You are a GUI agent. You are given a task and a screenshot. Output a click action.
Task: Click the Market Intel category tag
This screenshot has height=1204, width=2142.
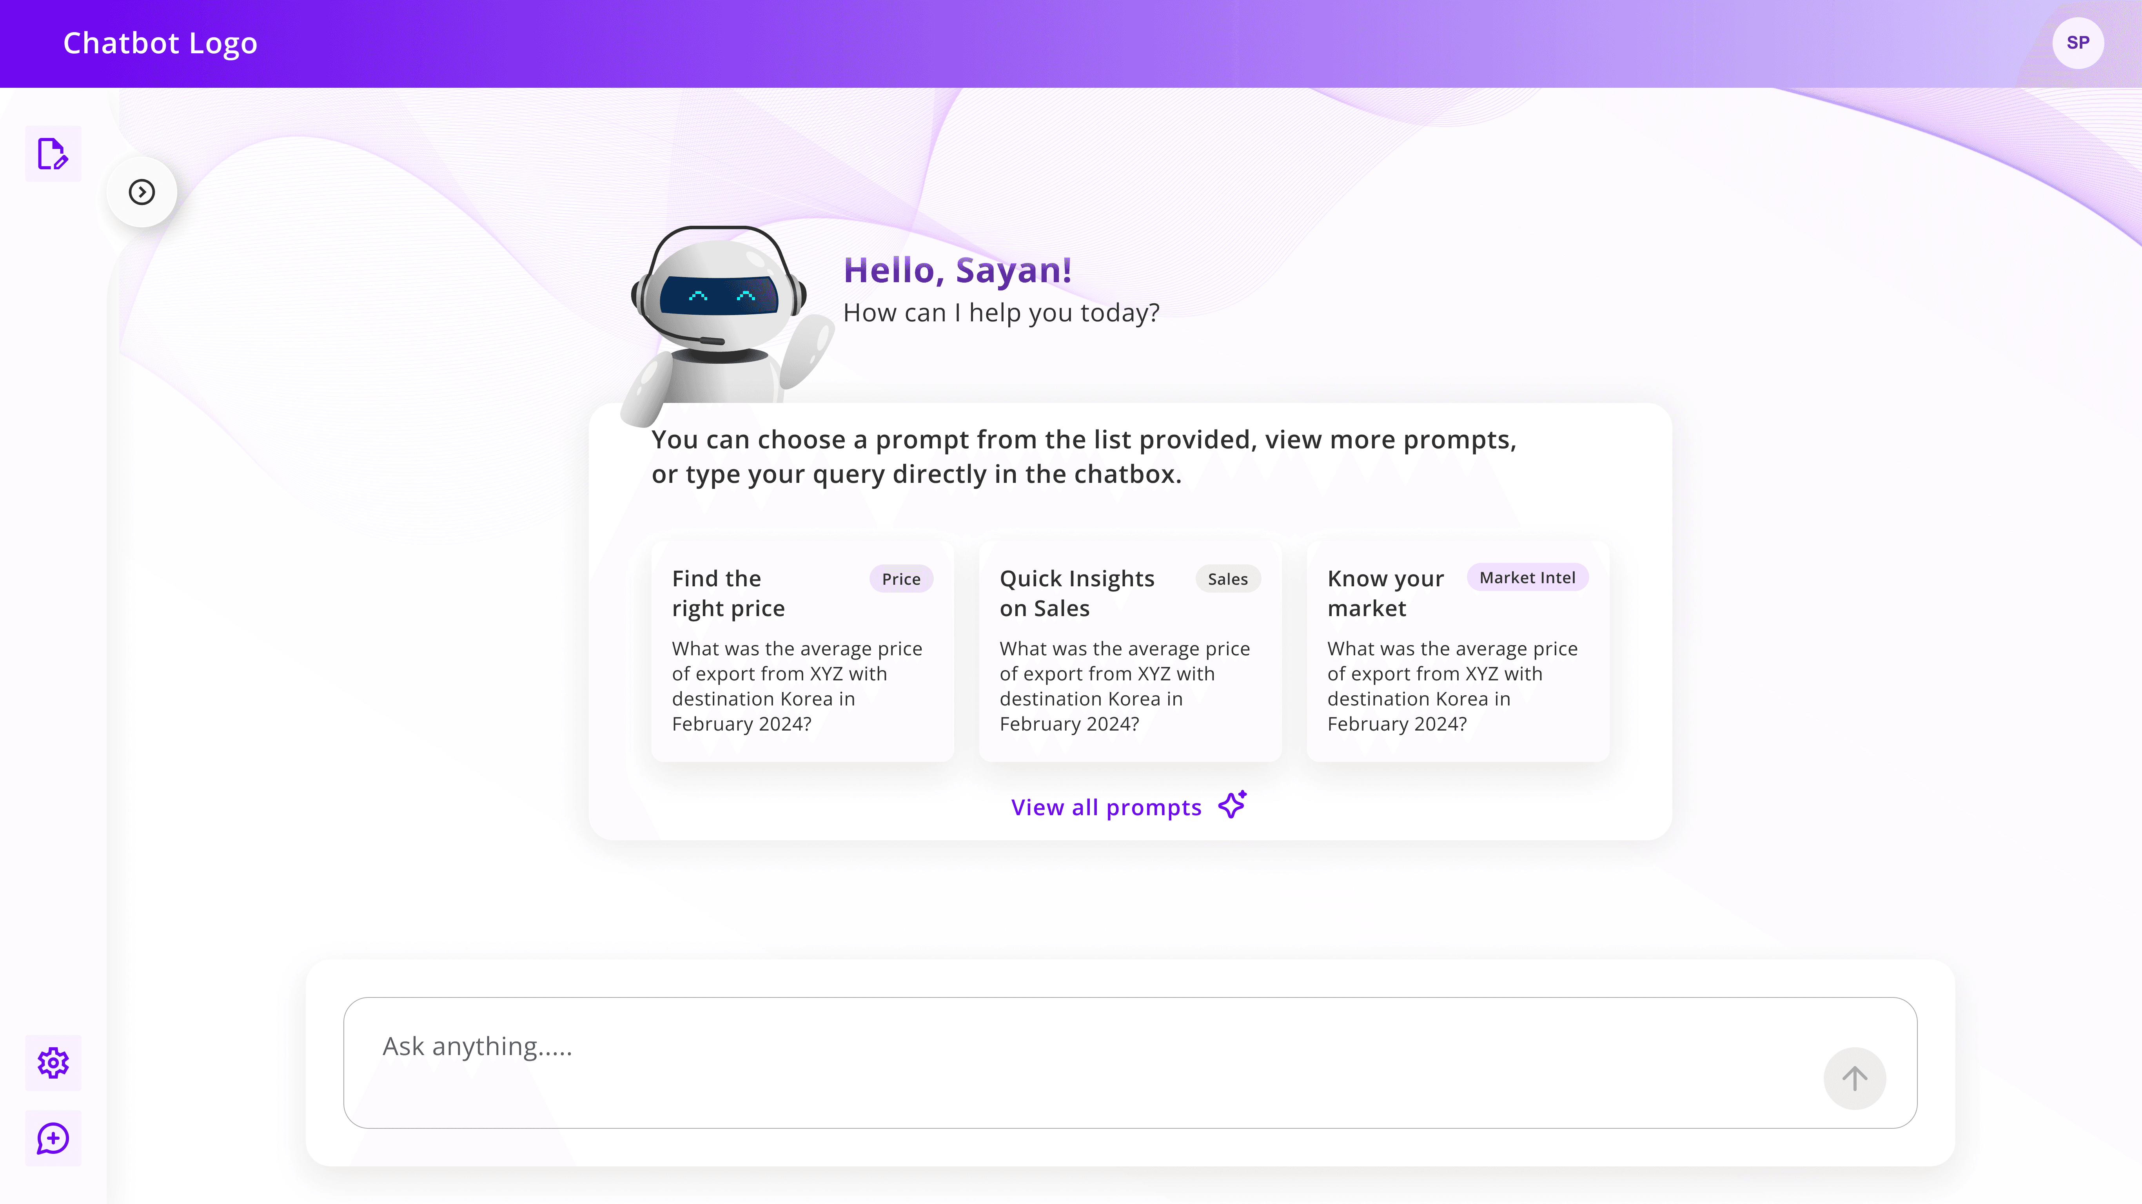[1527, 578]
